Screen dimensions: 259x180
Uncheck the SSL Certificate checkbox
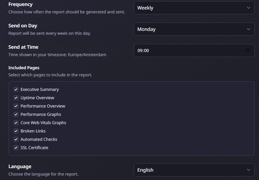[x=16, y=148]
